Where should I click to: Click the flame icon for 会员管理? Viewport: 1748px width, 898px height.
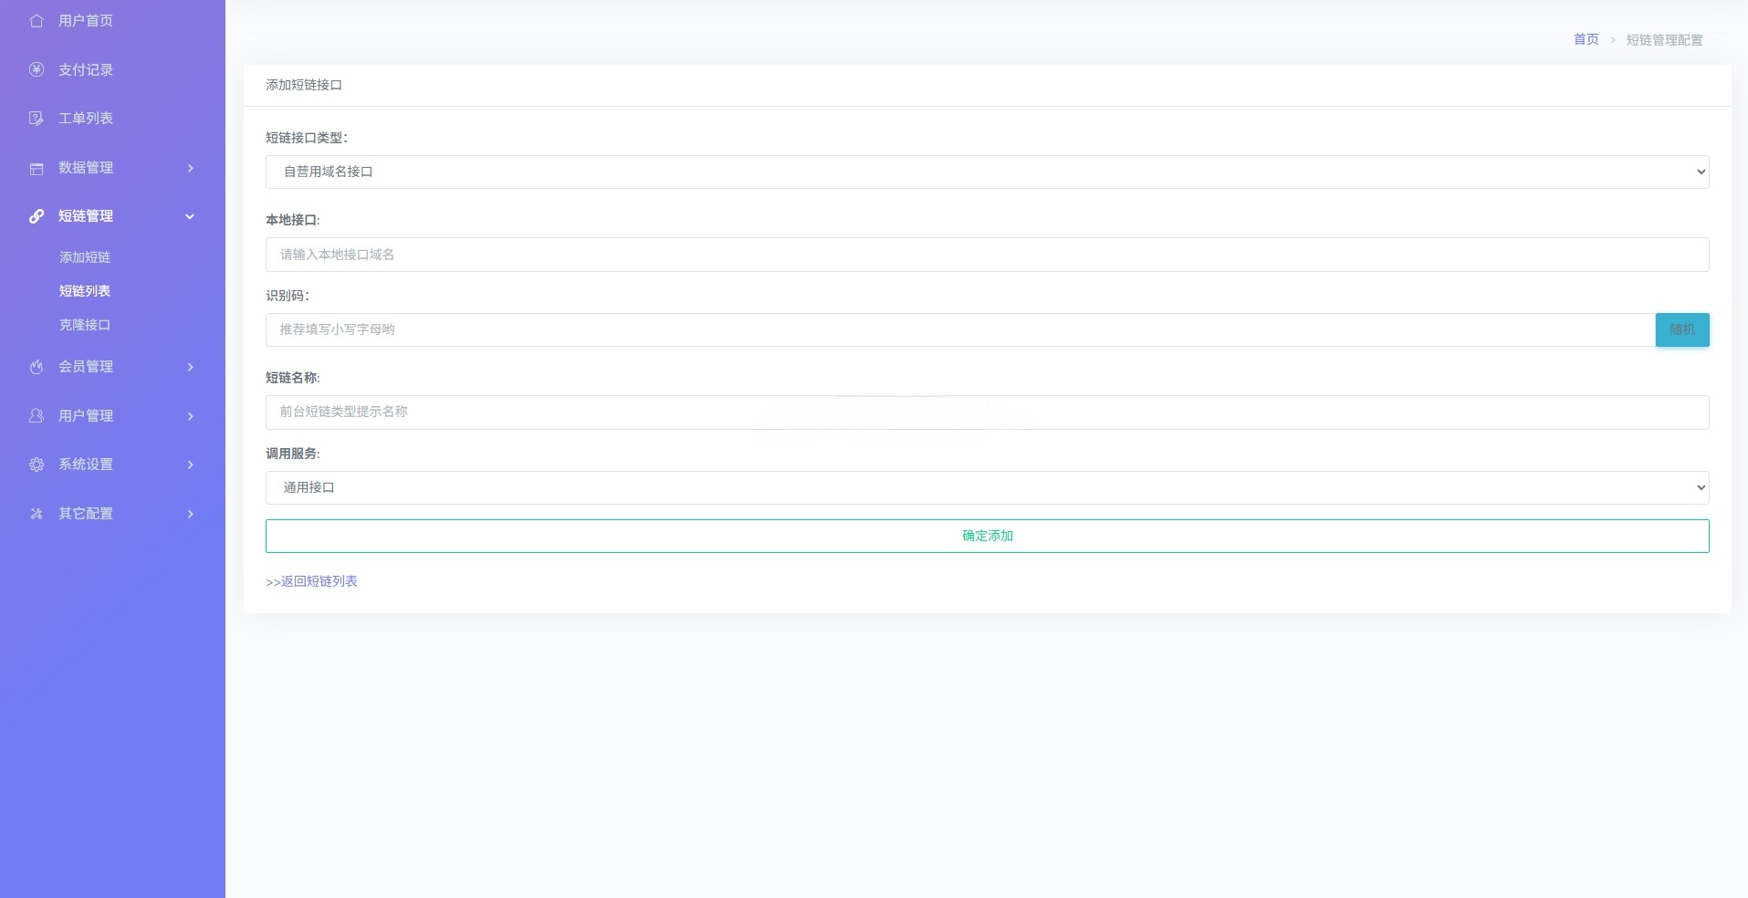click(x=37, y=367)
